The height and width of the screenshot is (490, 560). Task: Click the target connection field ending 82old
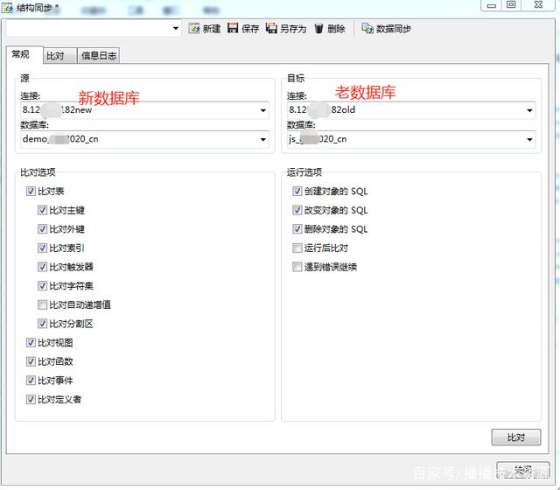coord(411,110)
